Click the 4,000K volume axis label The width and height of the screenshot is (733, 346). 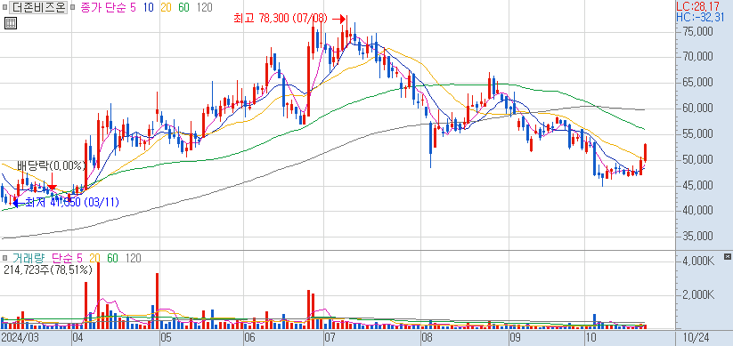tap(697, 262)
